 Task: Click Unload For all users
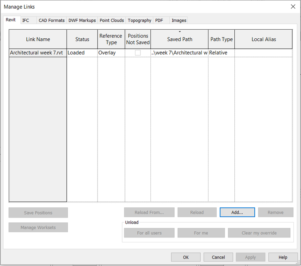149,233
